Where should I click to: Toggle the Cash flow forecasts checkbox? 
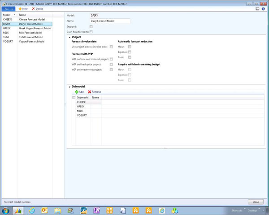(x=91, y=32)
